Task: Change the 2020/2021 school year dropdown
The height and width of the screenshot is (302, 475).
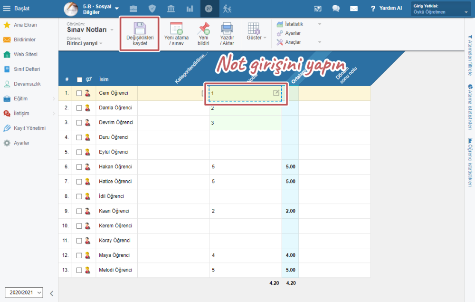Action: tap(24, 292)
